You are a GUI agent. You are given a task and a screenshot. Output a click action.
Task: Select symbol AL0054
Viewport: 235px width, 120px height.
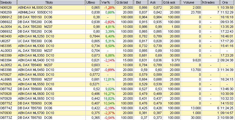click(x=6, y=27)
